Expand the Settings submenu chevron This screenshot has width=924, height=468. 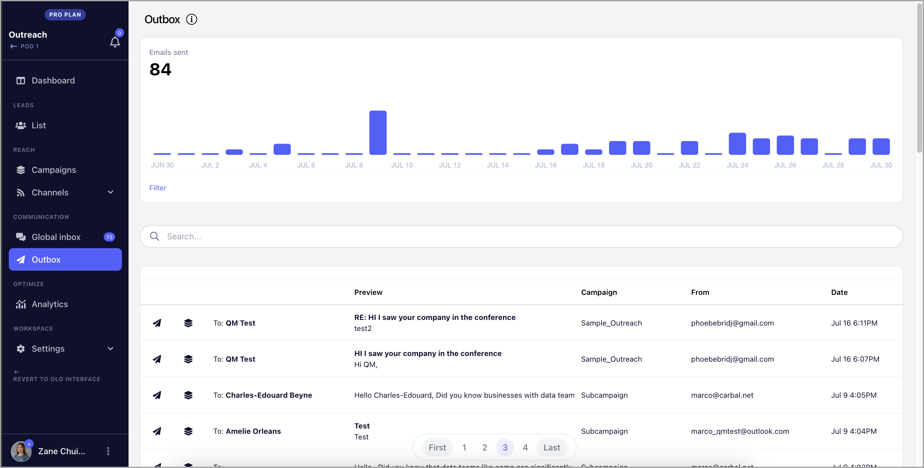pyautogui.click(x=111, y=349)
